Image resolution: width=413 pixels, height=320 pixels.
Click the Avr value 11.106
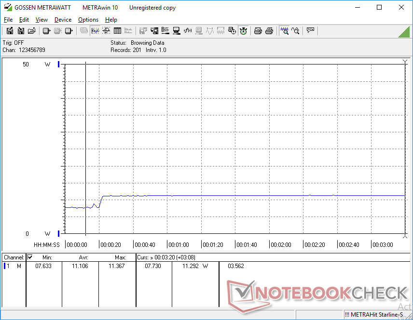pos(80,266)
